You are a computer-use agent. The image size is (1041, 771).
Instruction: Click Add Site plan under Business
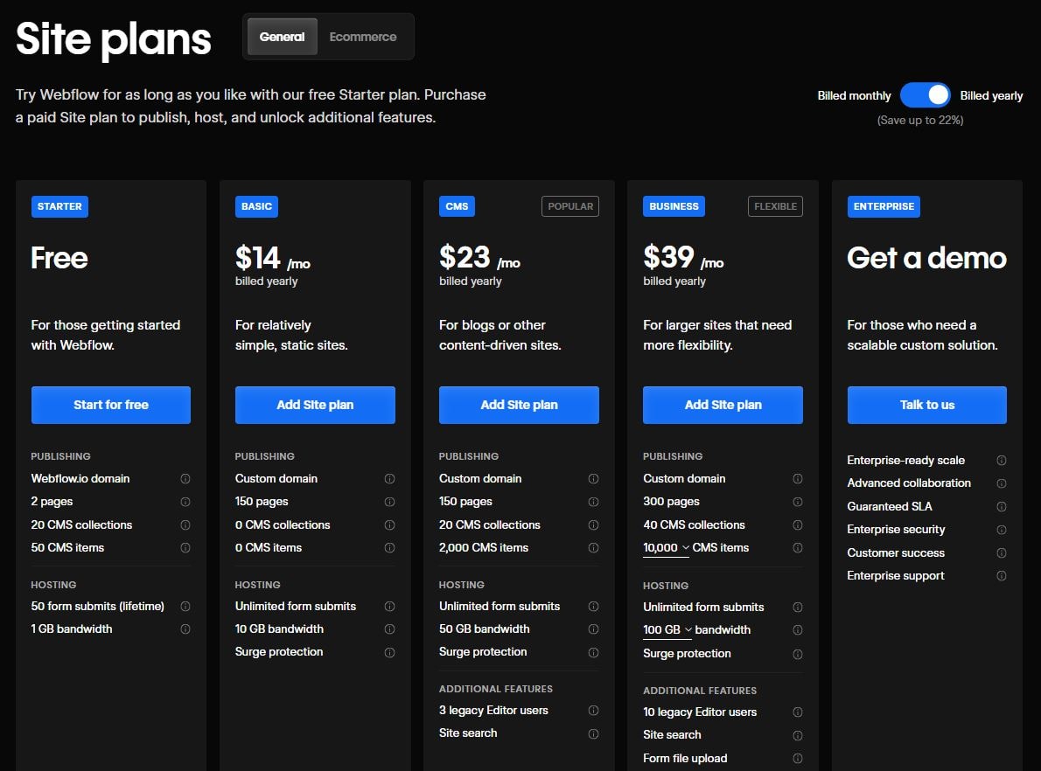[723, 405]
